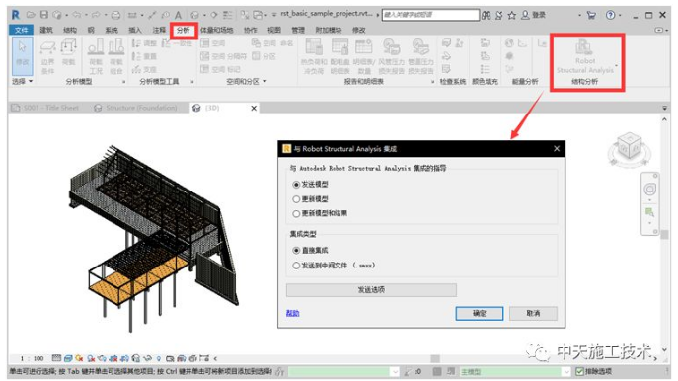Click the Zone (分区) tool in ribbon
This screenshot has height=381, width=678.
click(264, 56)
